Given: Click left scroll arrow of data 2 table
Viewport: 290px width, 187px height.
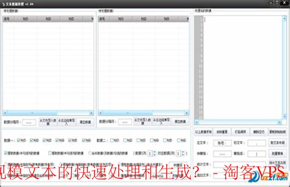Looking at the screenshot, I should (101, 113).
